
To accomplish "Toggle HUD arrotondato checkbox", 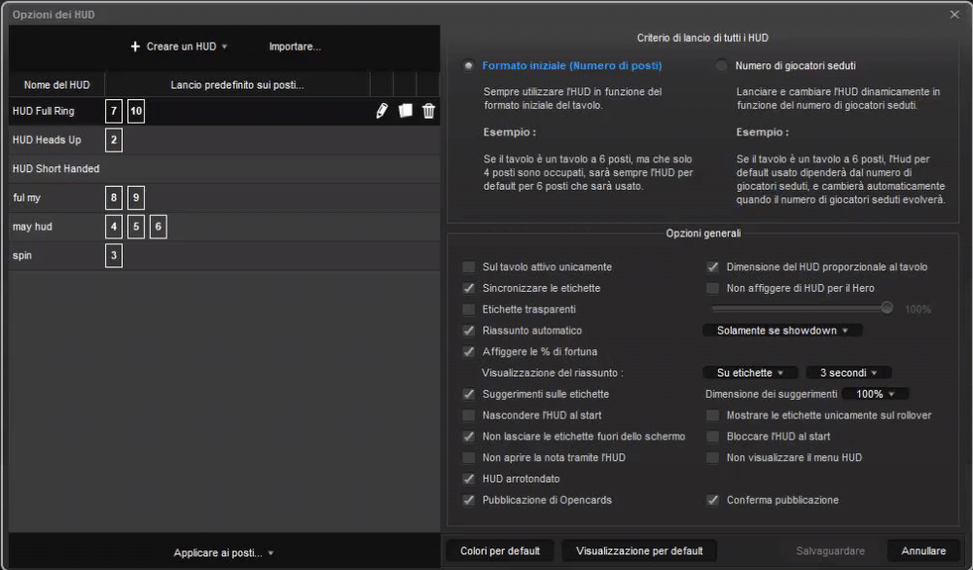I will click(x=469, y=479).
